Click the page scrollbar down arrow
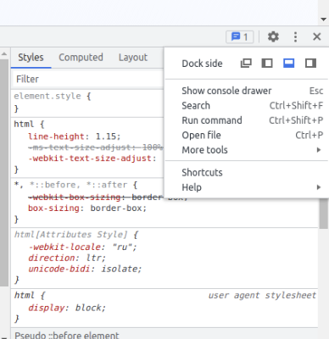Viewport: 329px width, 339px height. click(323, 19)
